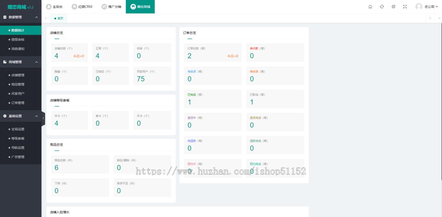Image resolution: width=442 pixels, height=217 pixels.
Task: Open the 推广分销 distribution module
Action: tap(111, 7)
